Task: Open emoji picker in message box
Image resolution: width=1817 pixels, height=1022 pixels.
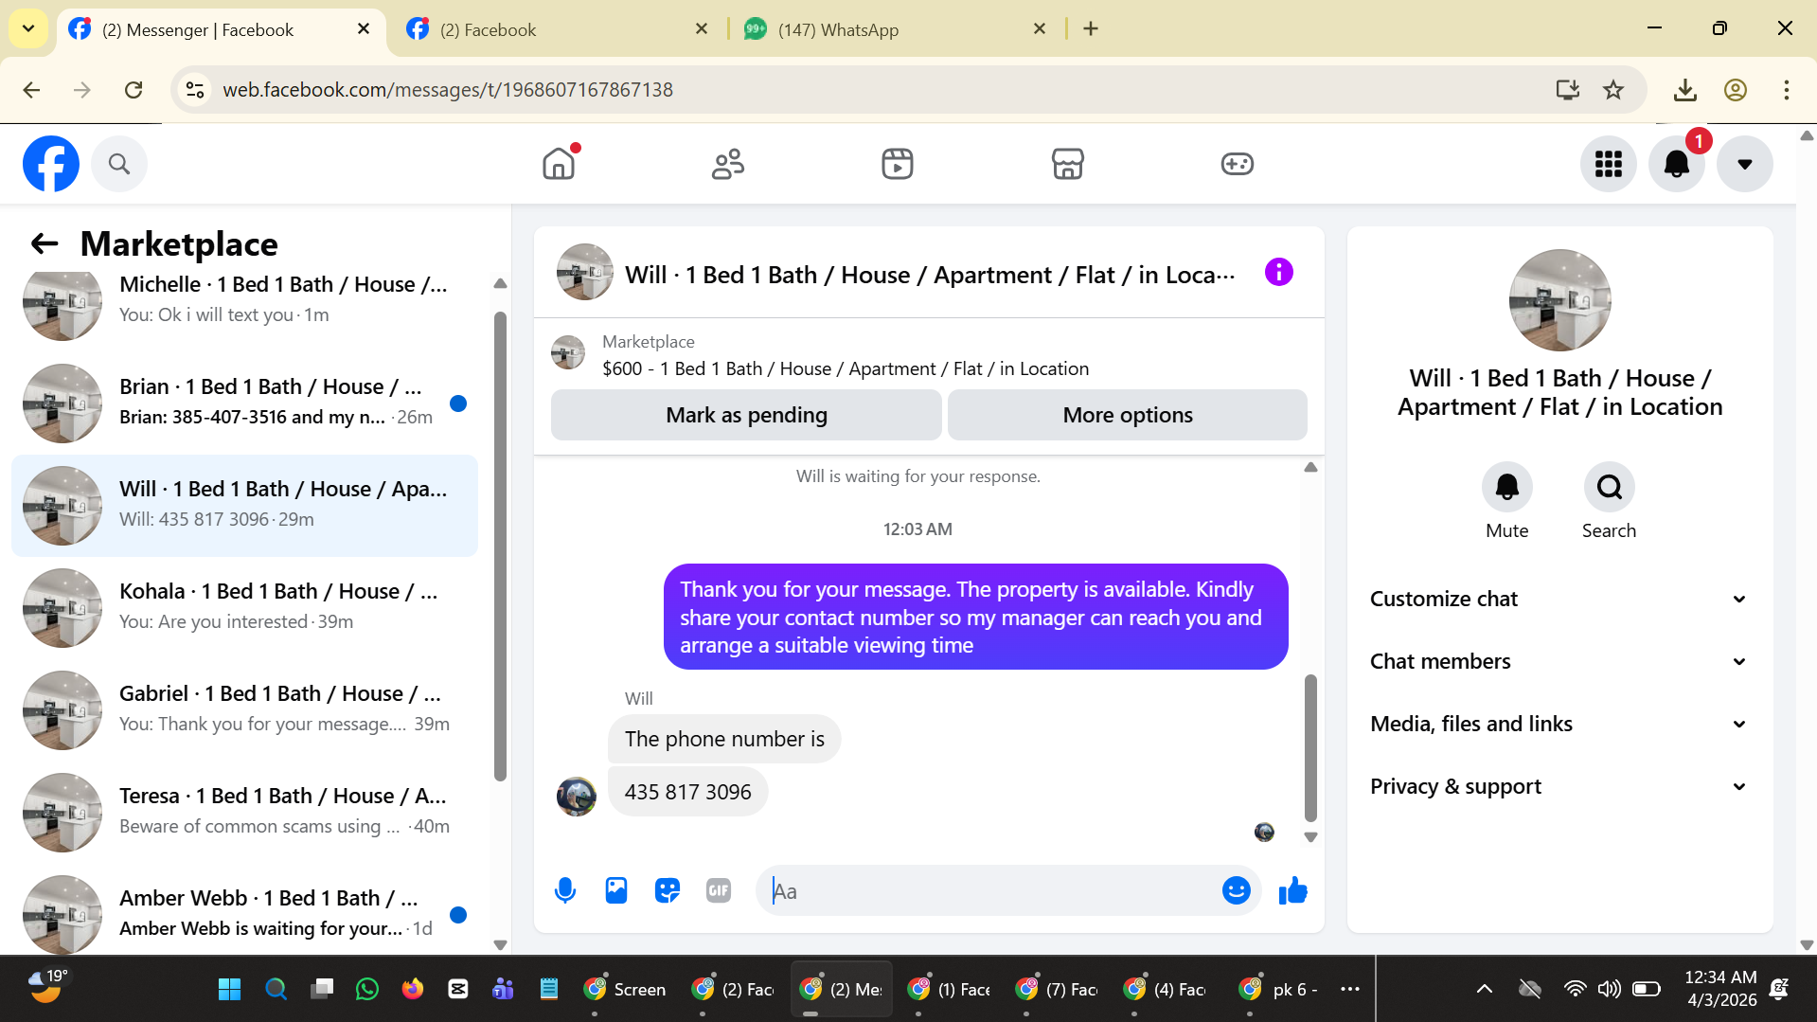Action: pyautogui.click(x=1236, y=890)
